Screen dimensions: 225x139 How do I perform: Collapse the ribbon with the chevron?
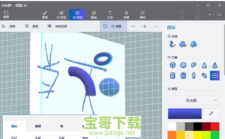(219, 15)
